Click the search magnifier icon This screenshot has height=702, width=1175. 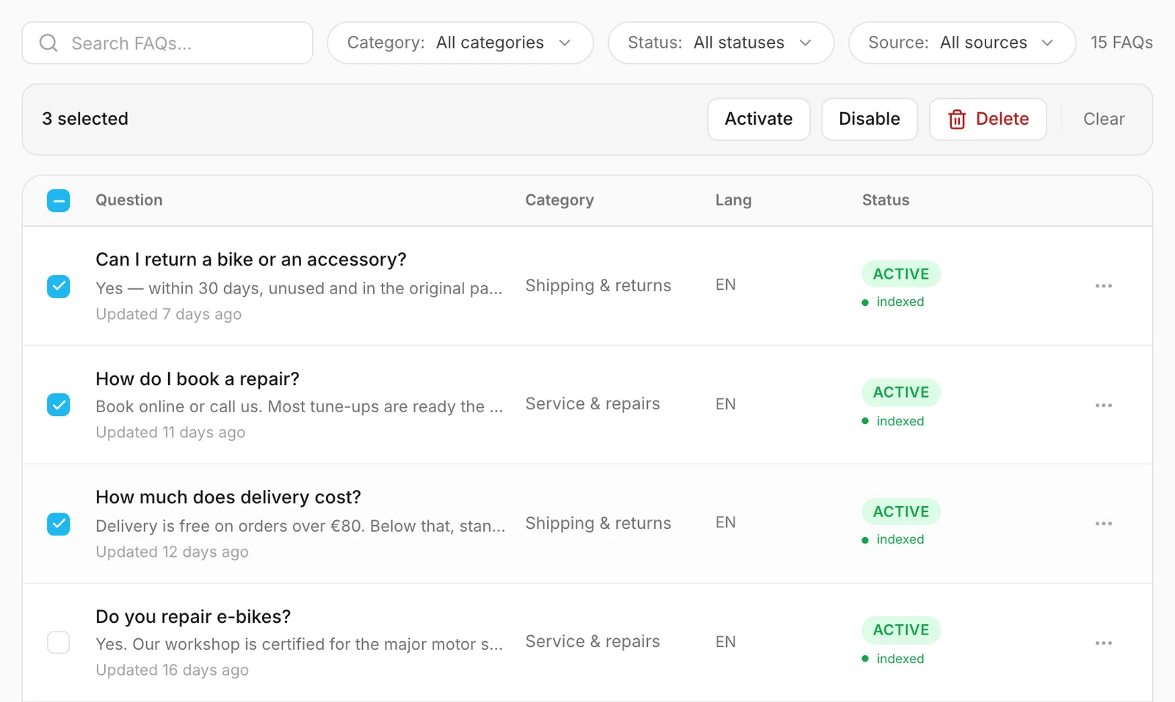48,43
